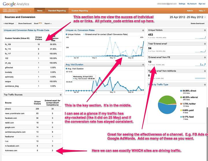The width and height of the screenshot is (208, 161).
Task: Open the Help link in orange bar
Action: point(202,11)
